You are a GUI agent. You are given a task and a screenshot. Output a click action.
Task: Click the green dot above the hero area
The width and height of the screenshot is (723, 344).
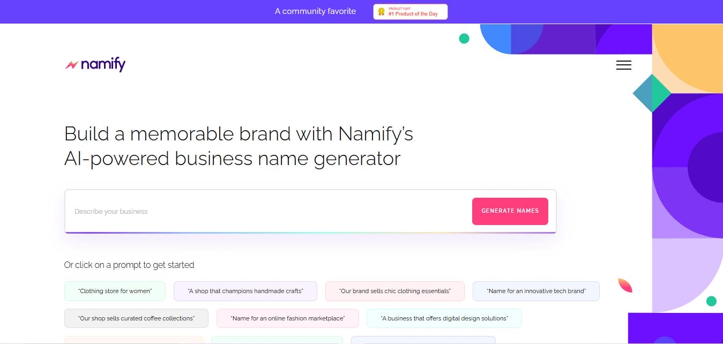coord(464,38)
